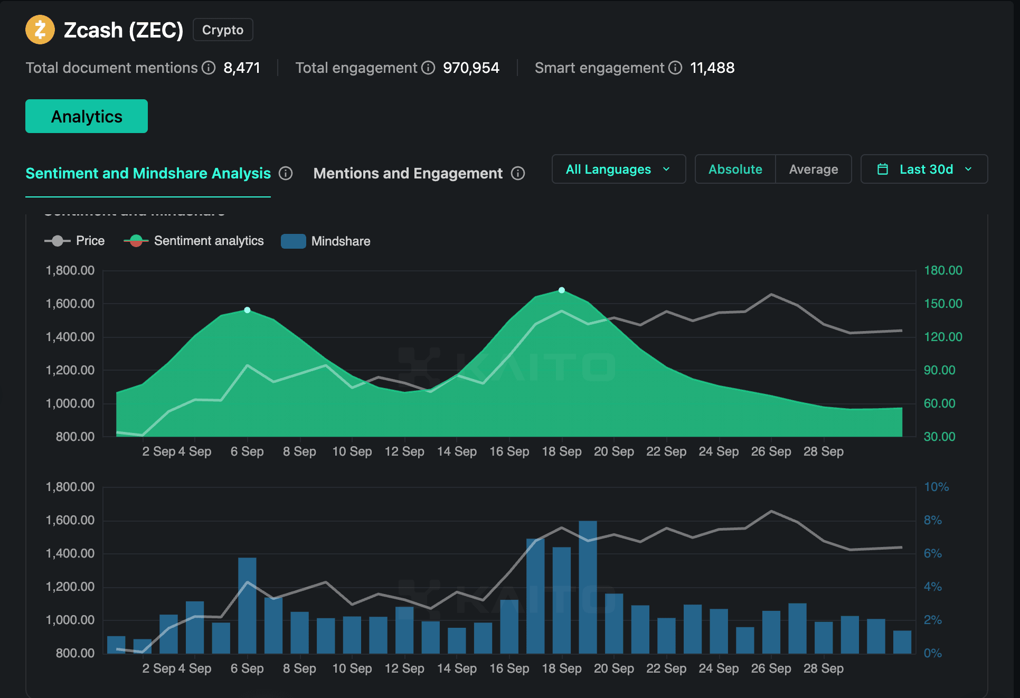Click info icon next to Sentiment and Mindshare Analysis
Image resolution: width=1020 pixels, height=698 pixels.
coord(286,173)
